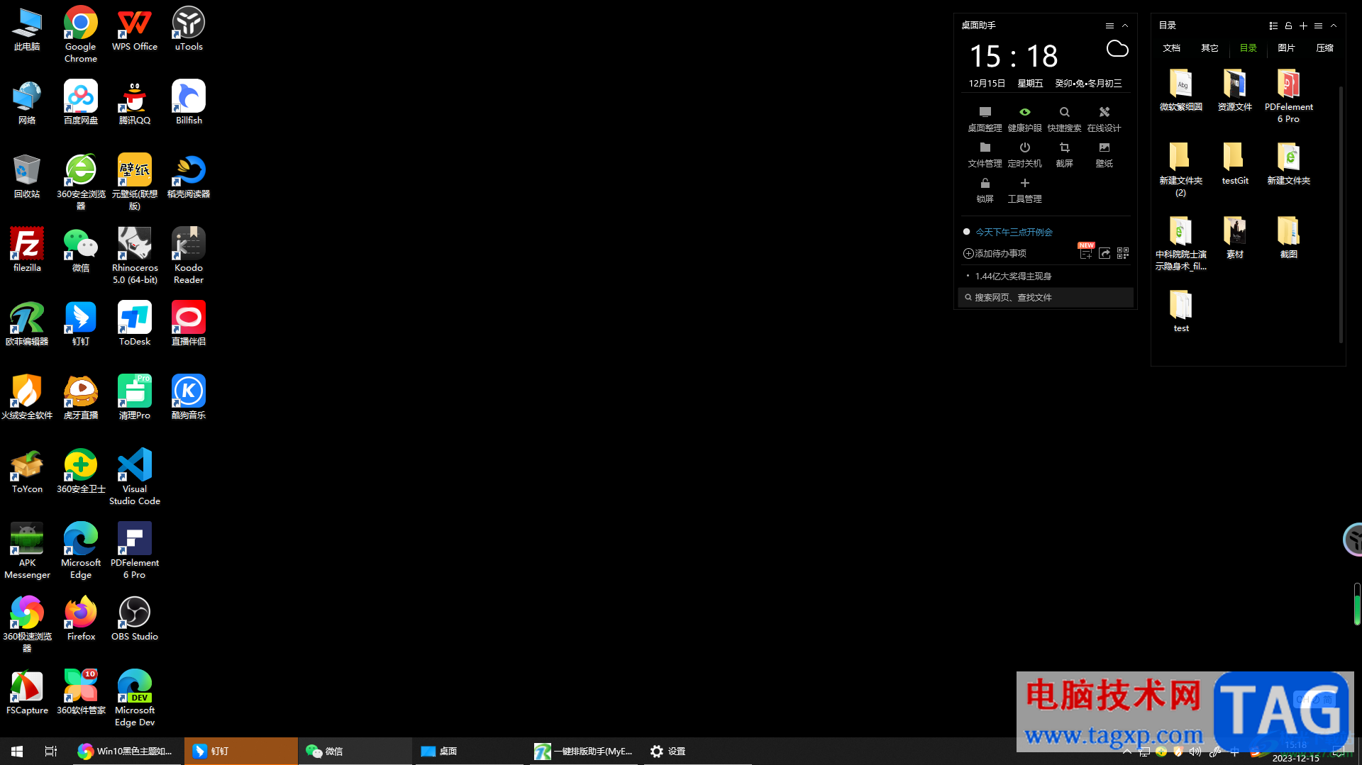The image size is (1362, 765).
Task: Select the Google Chrome desktop shortcut
Action: pyautogui.click(x=81, y=35)
